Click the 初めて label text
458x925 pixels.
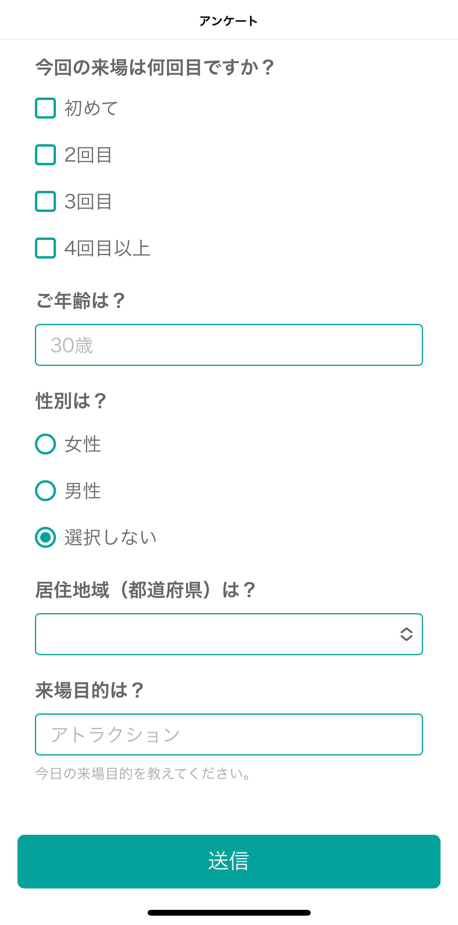91,108
